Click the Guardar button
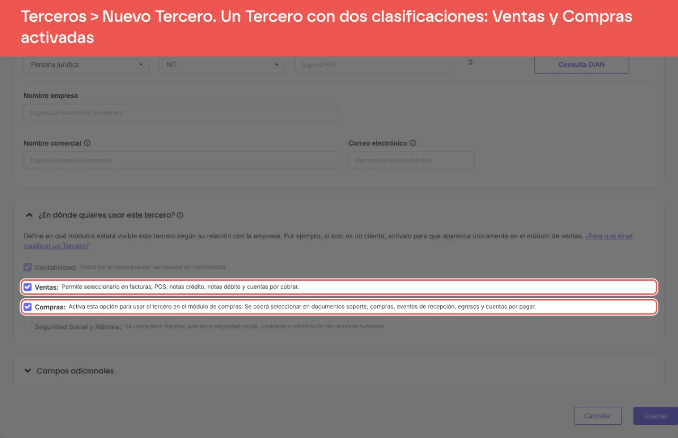Viewport: 678px width, 438px height. coord(656,416)
